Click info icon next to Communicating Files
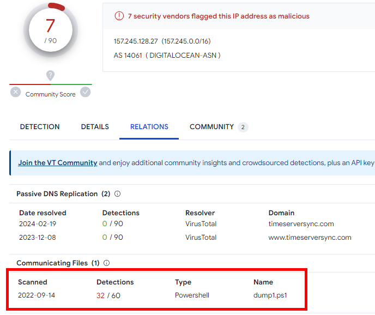 click(107, 263)
